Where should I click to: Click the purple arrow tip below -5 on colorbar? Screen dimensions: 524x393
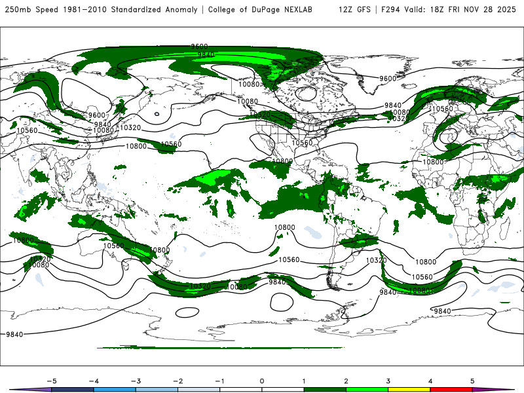tap(30, 390)
